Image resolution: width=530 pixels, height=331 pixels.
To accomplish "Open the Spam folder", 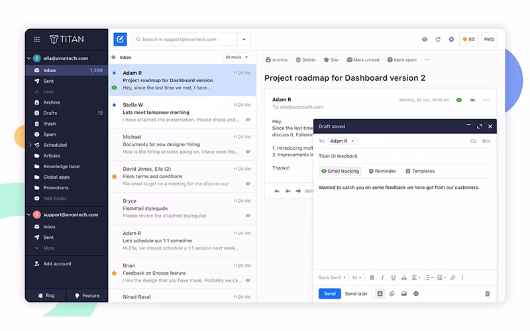I will click(x=67, y=135).
